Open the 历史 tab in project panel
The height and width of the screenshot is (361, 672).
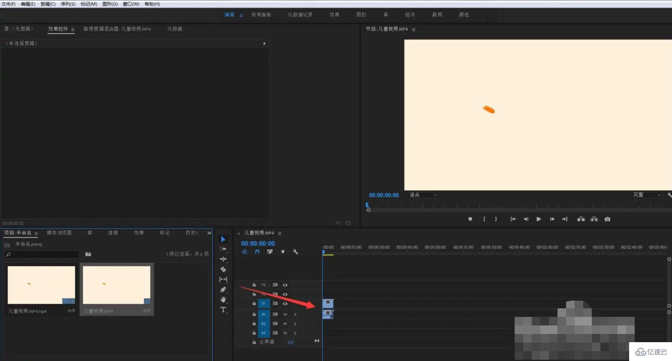(x=192, y=233)
